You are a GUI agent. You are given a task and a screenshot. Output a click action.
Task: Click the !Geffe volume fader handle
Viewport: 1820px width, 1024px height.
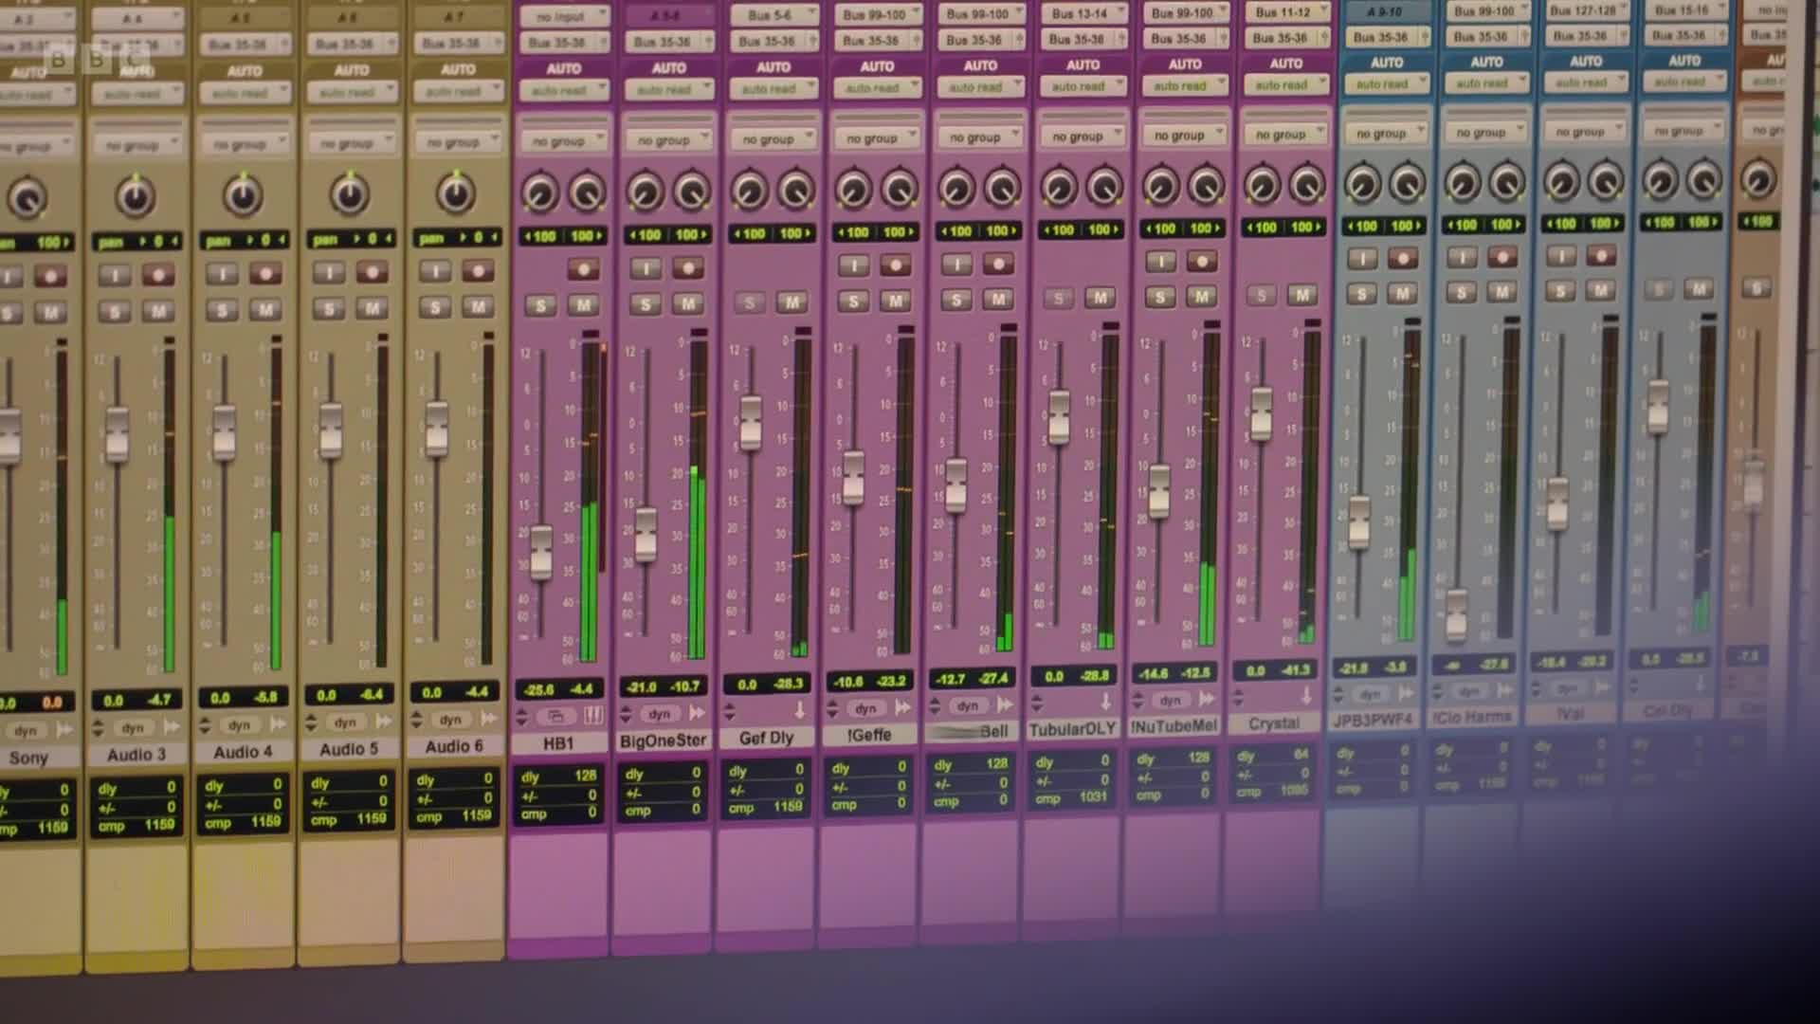coord(853,477)
